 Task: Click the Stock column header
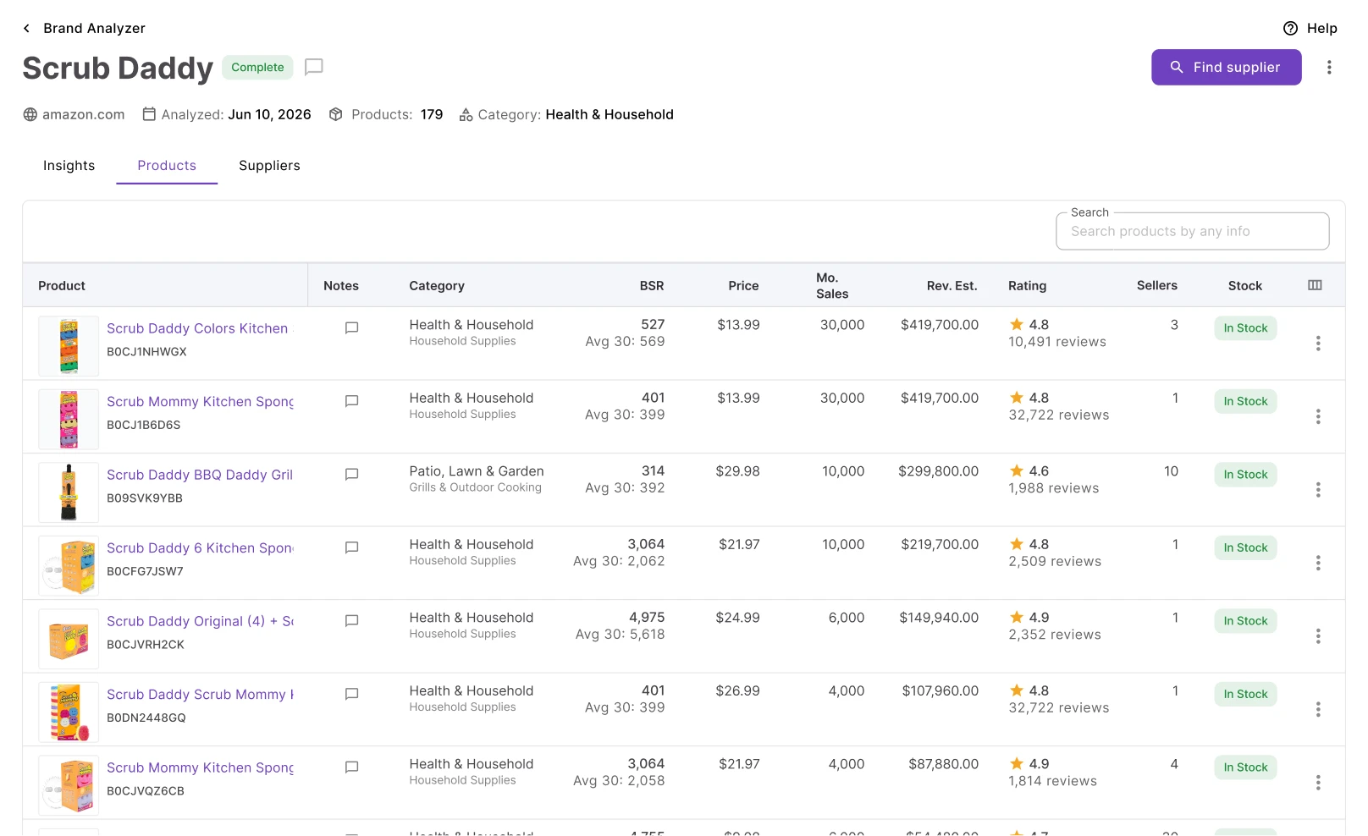[x=1244, y=286]
